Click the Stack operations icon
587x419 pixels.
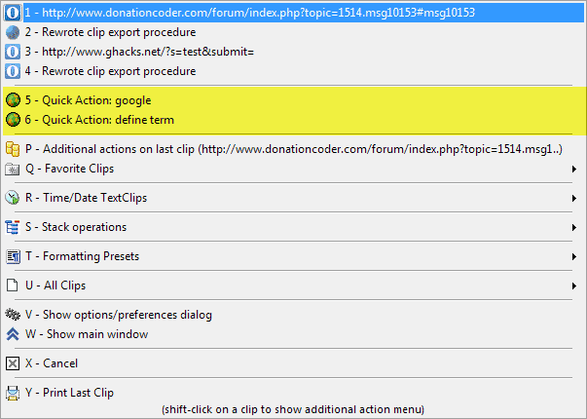click(13, 227)
